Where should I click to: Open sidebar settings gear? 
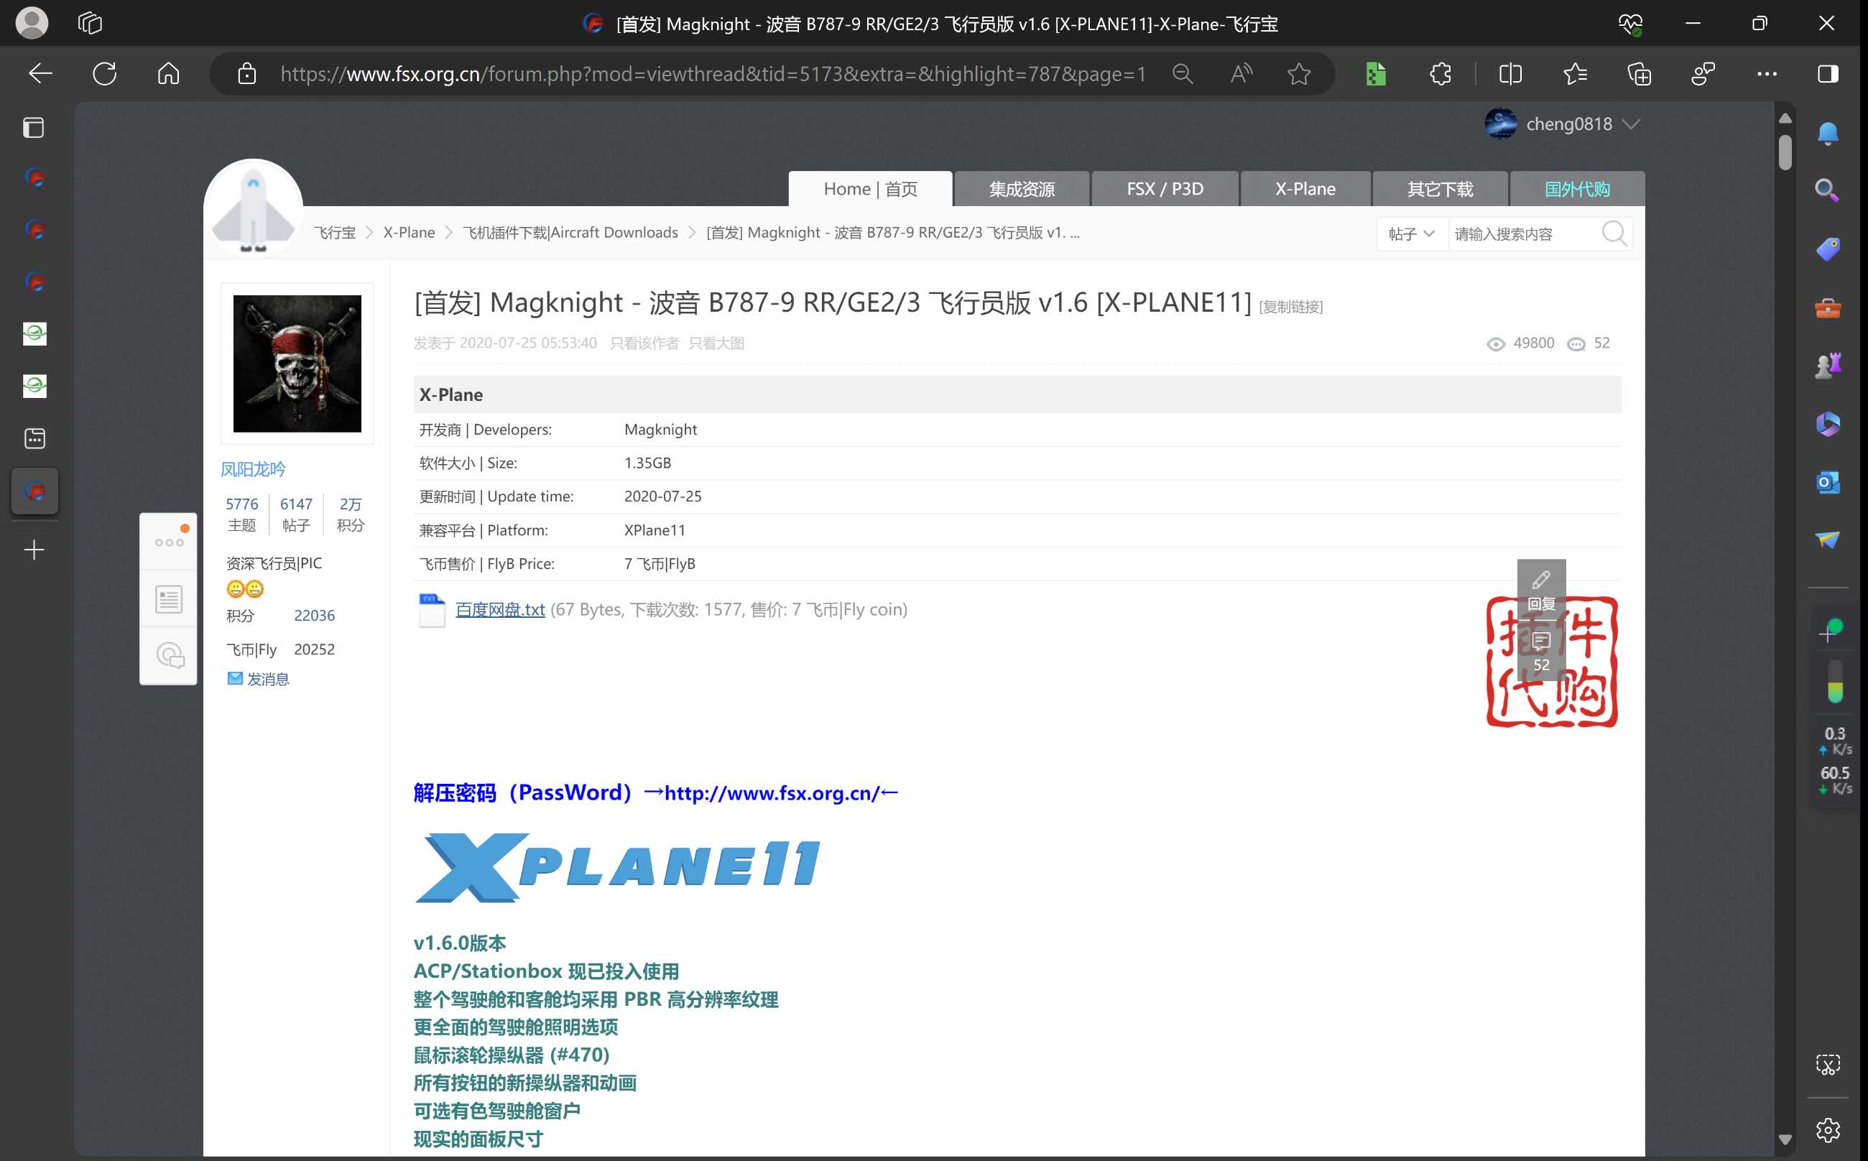tap(1828, 1129)
